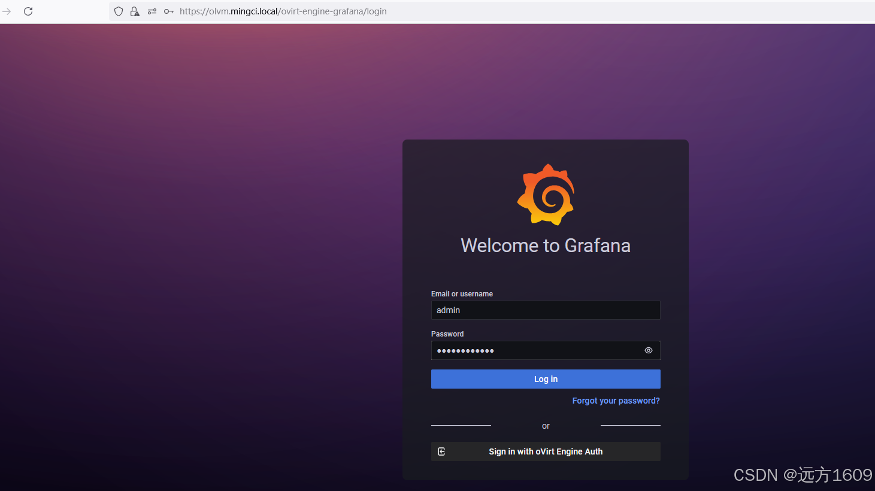Open the shield tracking protection icon
The height and width of the screenshot is (491, 875).
click(x=119, y=11)
